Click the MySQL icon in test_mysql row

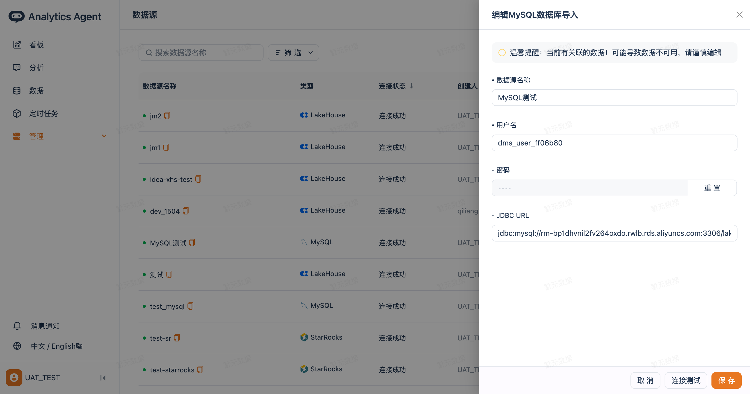tap(304, 306)
